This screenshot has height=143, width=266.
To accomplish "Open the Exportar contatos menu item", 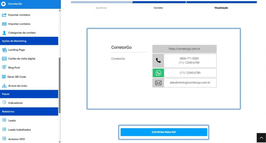I will (19, 15).
